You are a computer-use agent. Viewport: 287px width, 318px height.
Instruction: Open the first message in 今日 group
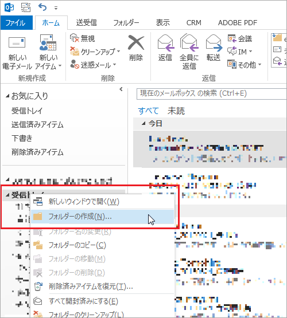(210, 149)
